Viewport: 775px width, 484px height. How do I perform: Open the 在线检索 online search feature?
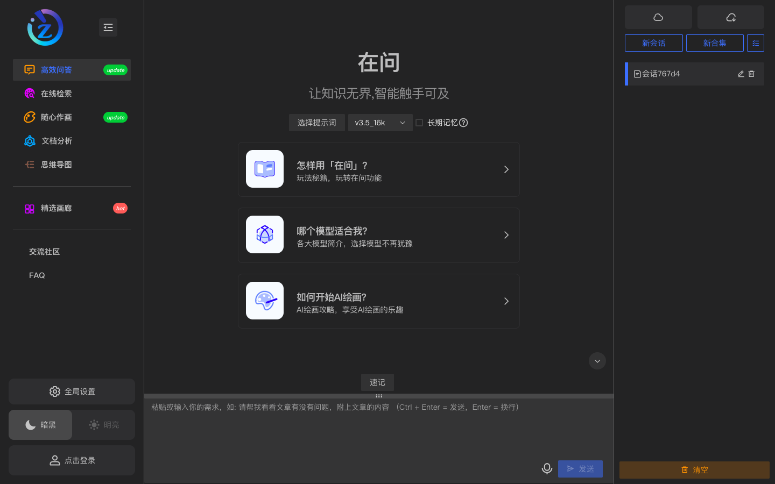tap(56, 93)
